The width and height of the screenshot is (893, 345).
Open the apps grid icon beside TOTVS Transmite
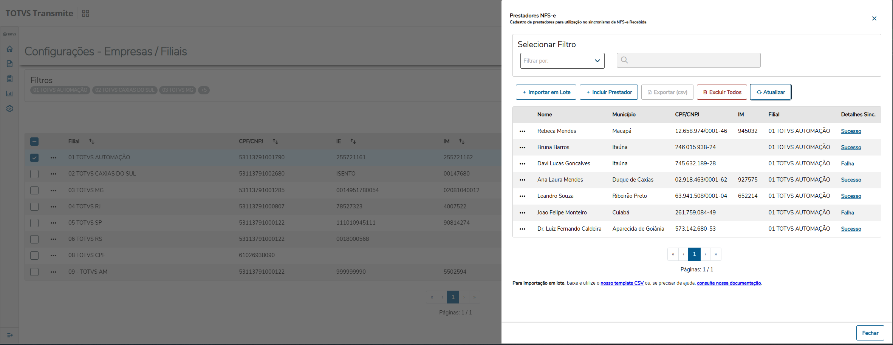[x=85, y=14]
